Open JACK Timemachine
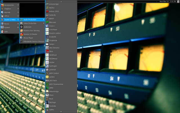This screenshot has width=180, height=113. click(x=56, y=84)
